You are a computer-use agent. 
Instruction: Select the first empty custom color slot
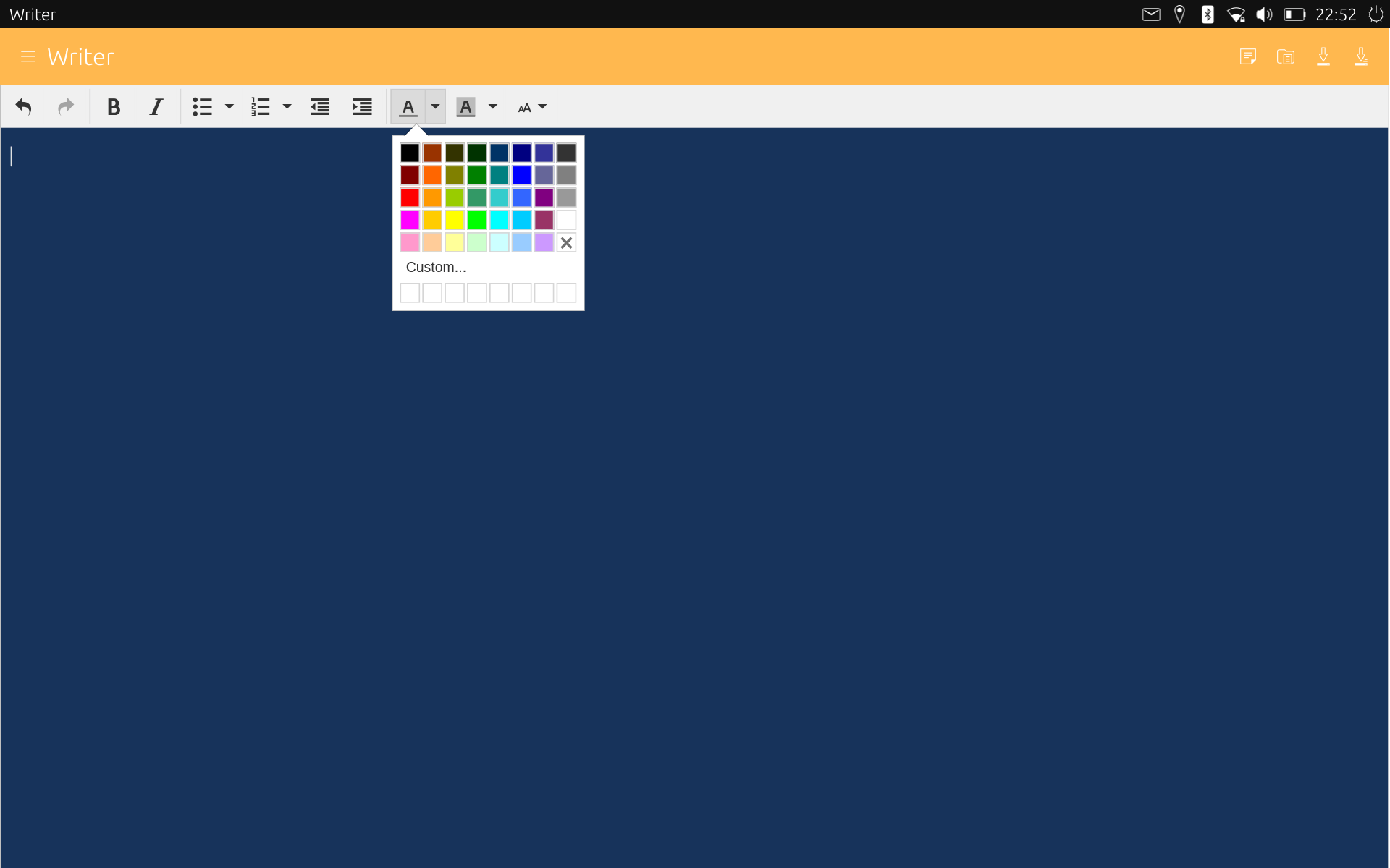pyautogui.click(x=410, y=292)
